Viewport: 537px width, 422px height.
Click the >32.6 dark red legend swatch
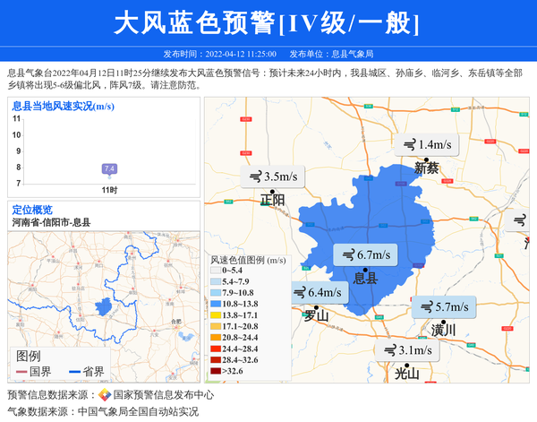click(216, 371)
